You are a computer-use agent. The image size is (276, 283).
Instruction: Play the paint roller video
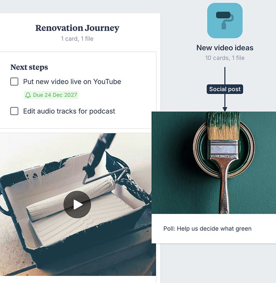(x=77, y=204)
